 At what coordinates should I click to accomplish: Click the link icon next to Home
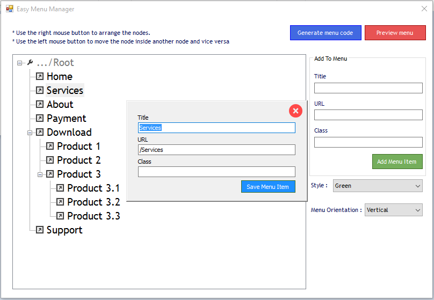[x=40, y=76]
